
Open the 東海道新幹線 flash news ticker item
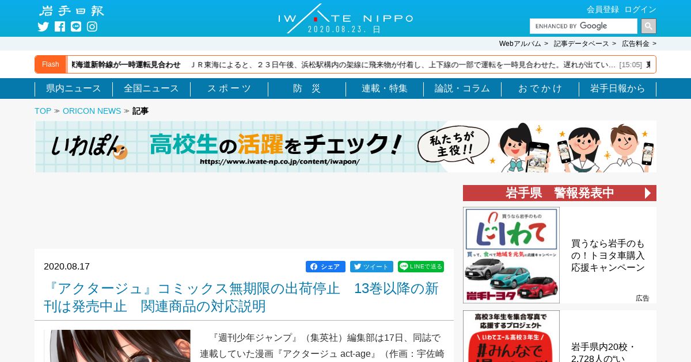point(343,64)
